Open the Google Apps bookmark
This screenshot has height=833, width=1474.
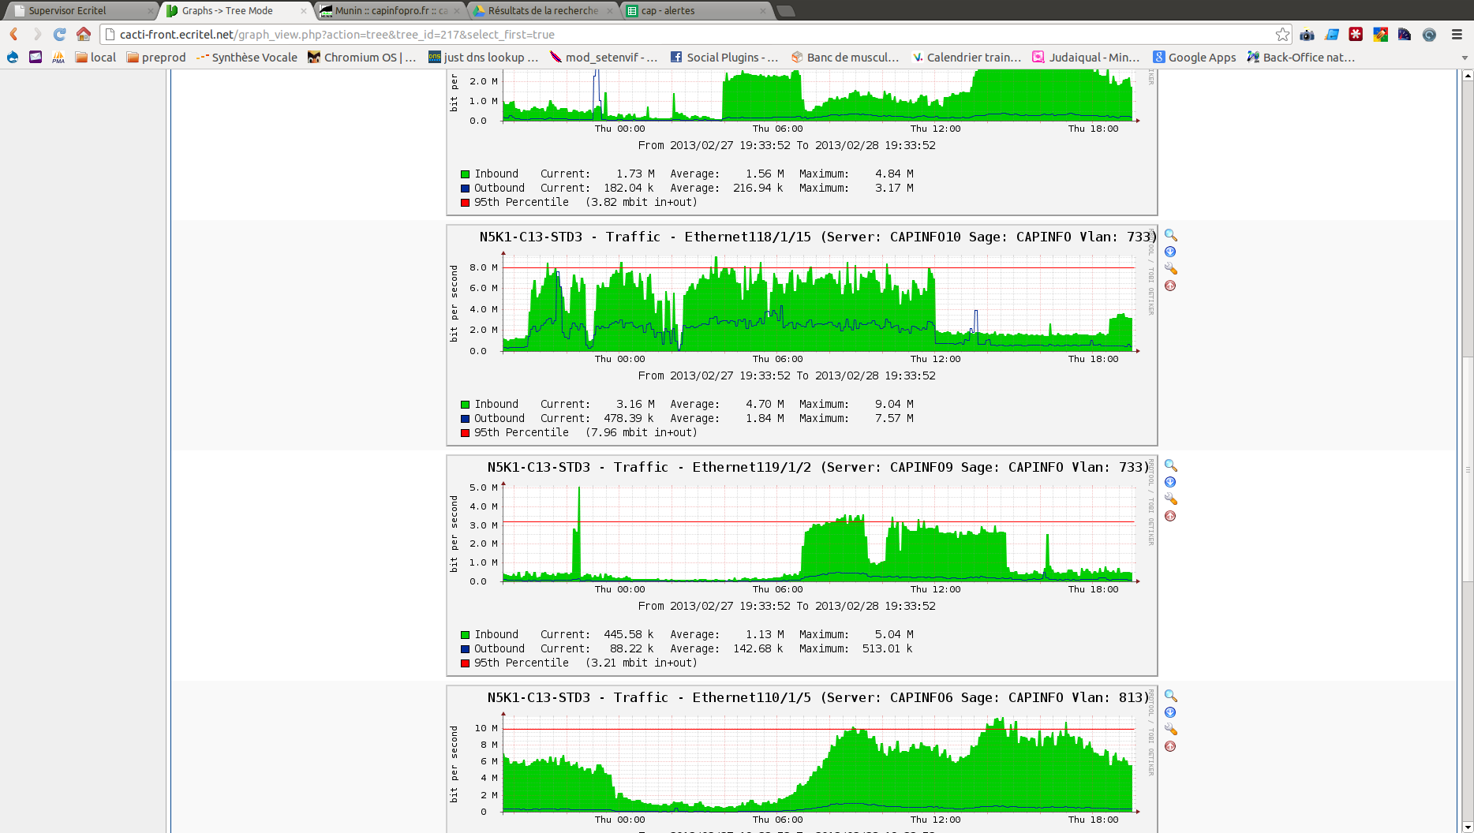coord(1195,57)
